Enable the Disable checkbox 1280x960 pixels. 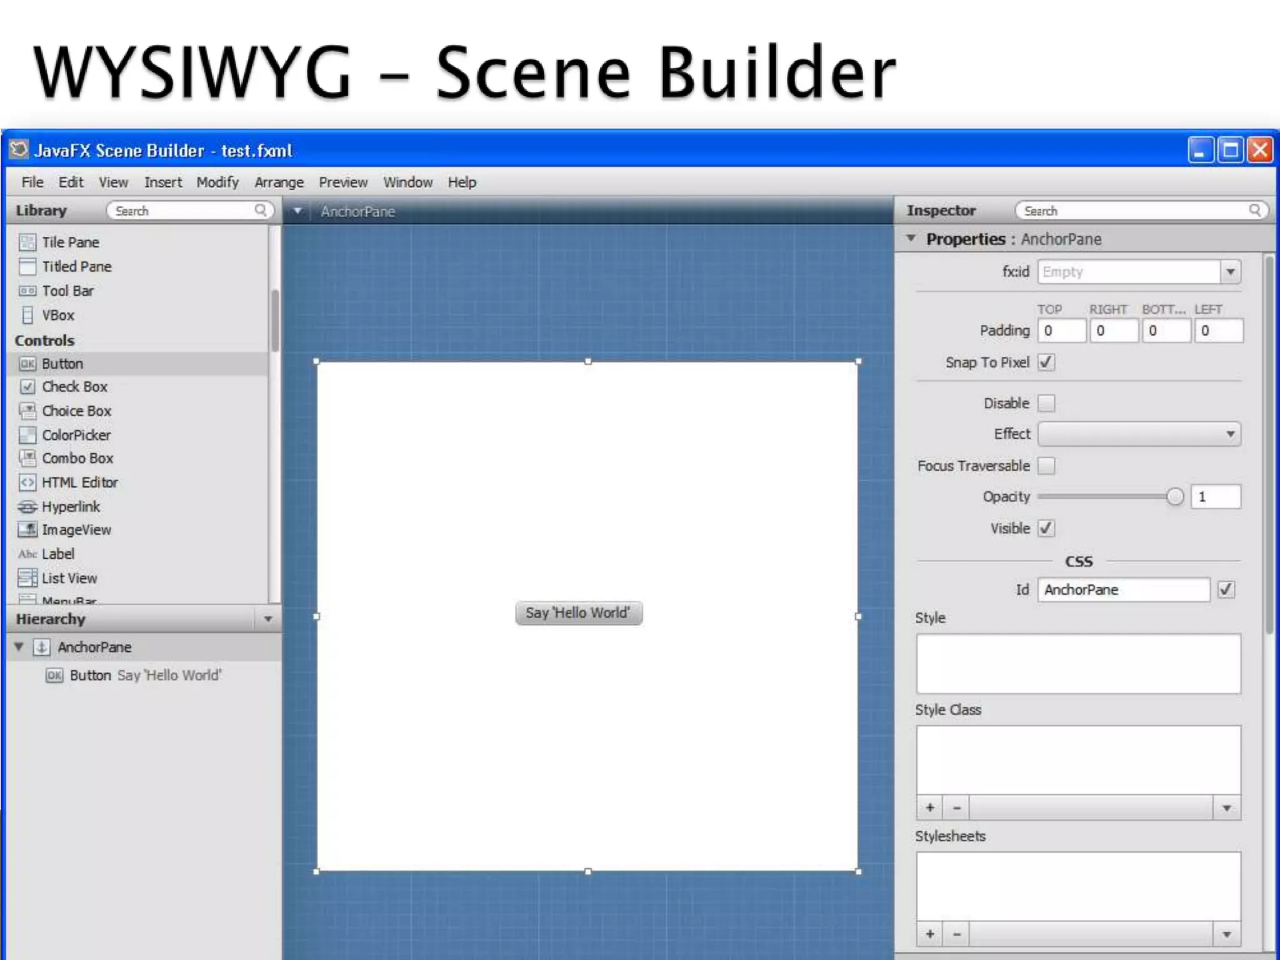1046,403
